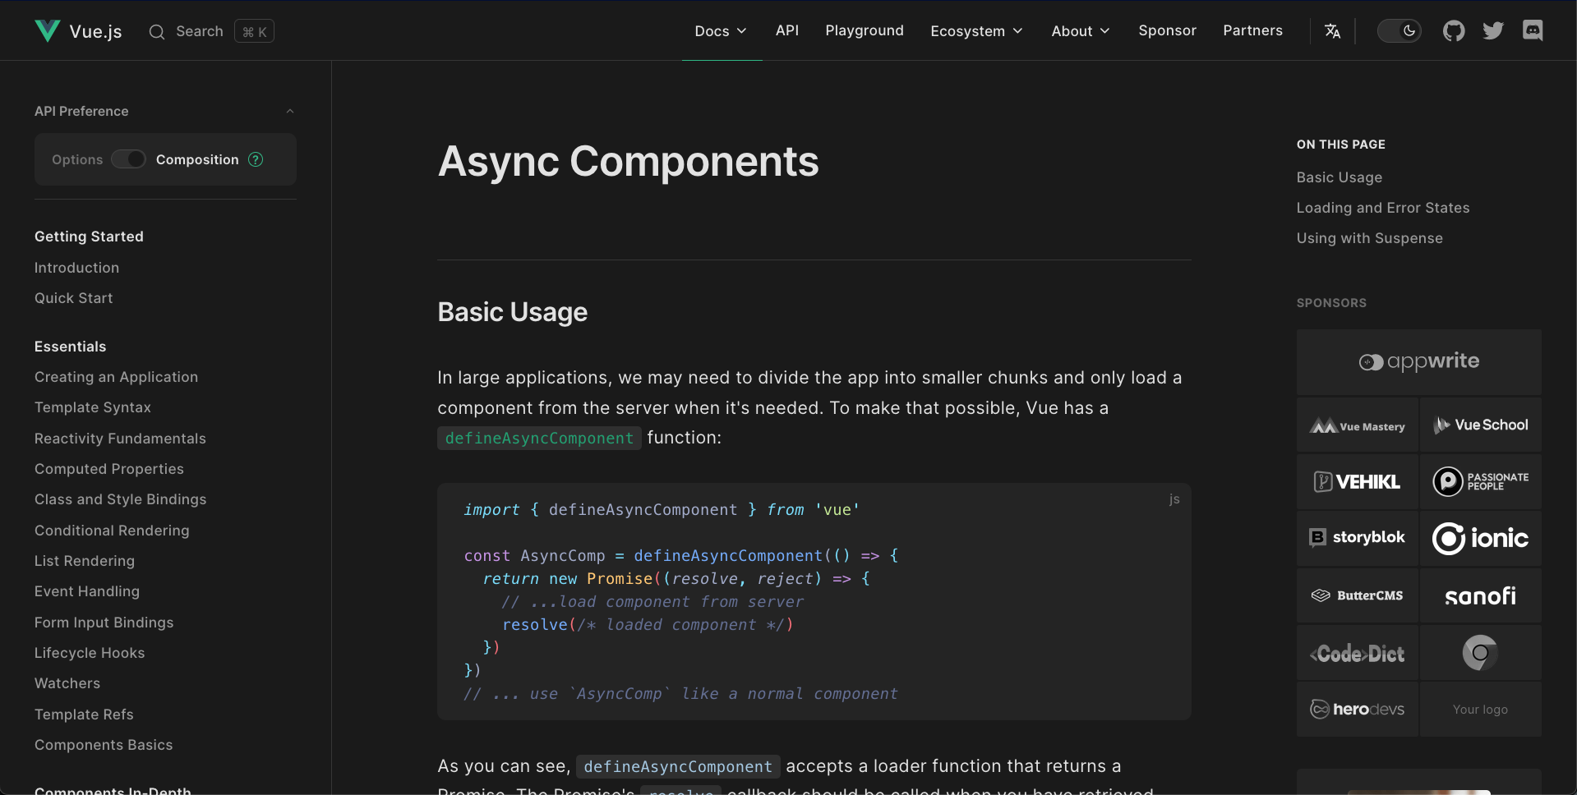Open the Playground nav item
1577x795 pixels.
865,30
